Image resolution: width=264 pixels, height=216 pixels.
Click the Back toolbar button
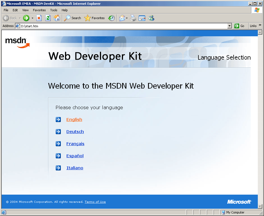pyautogui.click(x=10, y=18)
